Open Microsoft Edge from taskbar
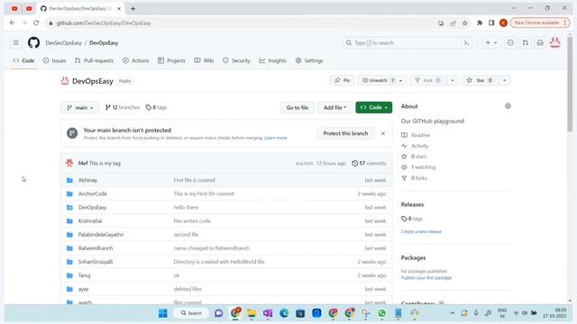Screen dimensions: 577x324 284,313
